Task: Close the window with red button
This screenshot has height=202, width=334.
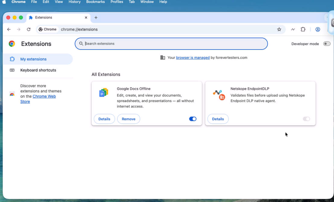Action: point(8,18)
